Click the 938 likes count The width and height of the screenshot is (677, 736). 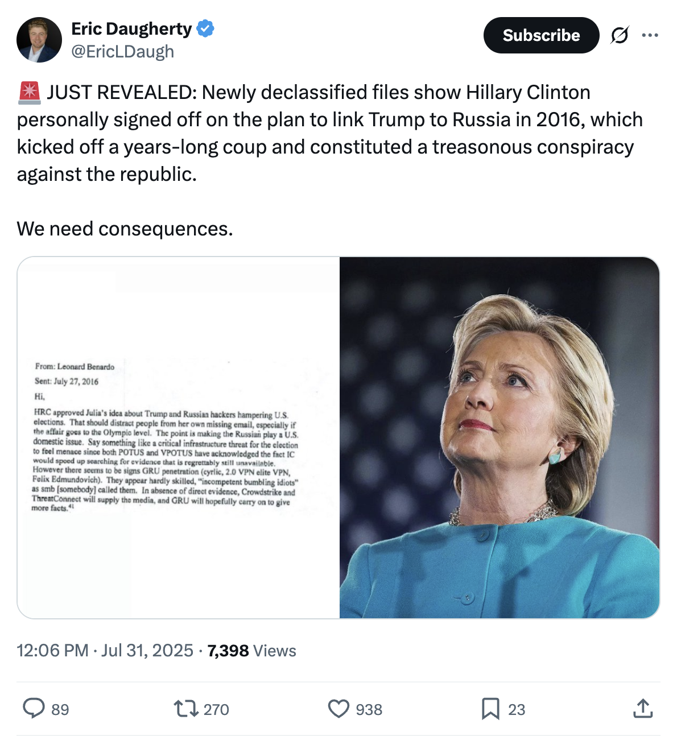(369, 709)
